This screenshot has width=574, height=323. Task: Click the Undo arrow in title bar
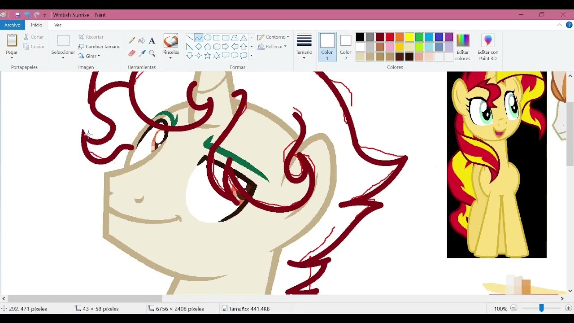tap(27, 15)
